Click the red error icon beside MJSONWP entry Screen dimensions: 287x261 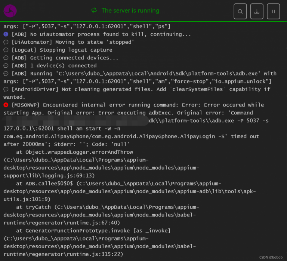point(6,105)
